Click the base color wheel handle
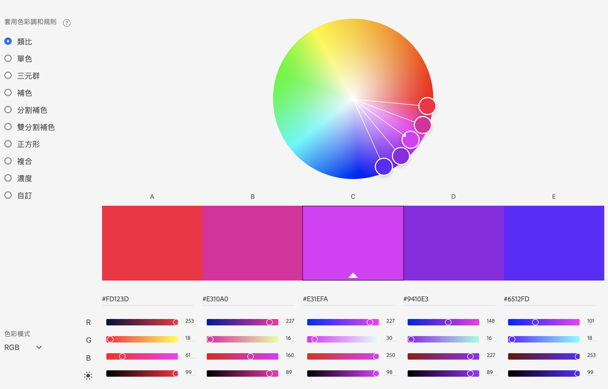 tap(411, 139)
